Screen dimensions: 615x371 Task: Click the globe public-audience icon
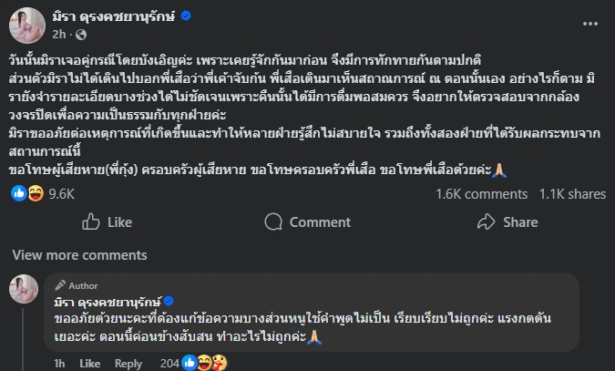click(x=81, y=35)
